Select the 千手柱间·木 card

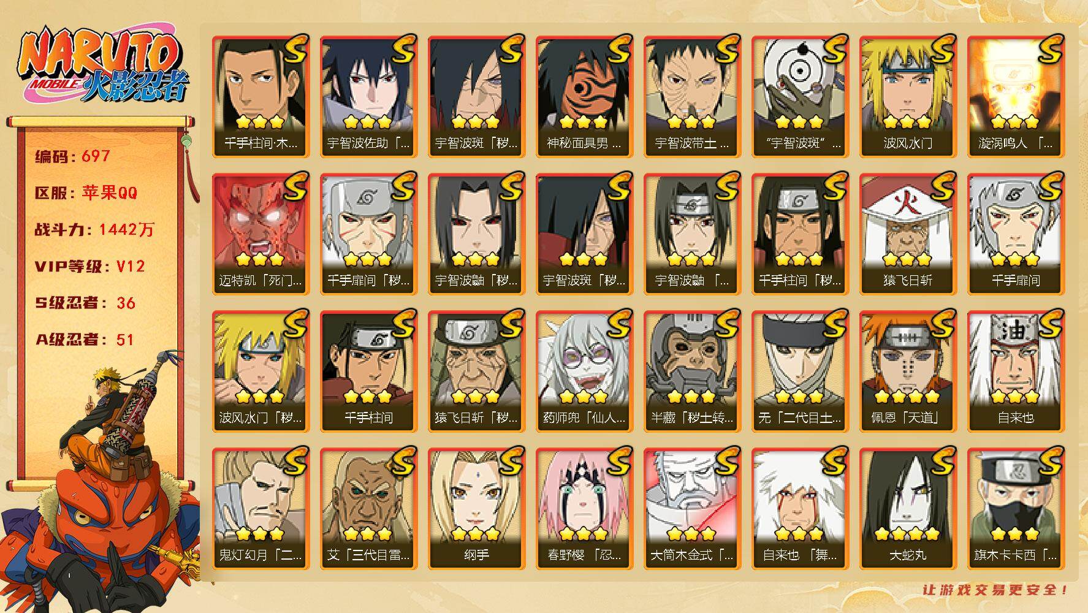click(261, 97)
